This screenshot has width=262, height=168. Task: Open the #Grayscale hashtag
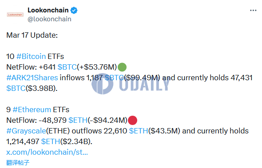click(x=26, y=131)
